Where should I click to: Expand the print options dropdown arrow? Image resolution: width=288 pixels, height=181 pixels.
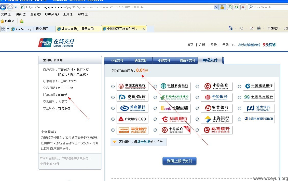click(x=264, y=28)
